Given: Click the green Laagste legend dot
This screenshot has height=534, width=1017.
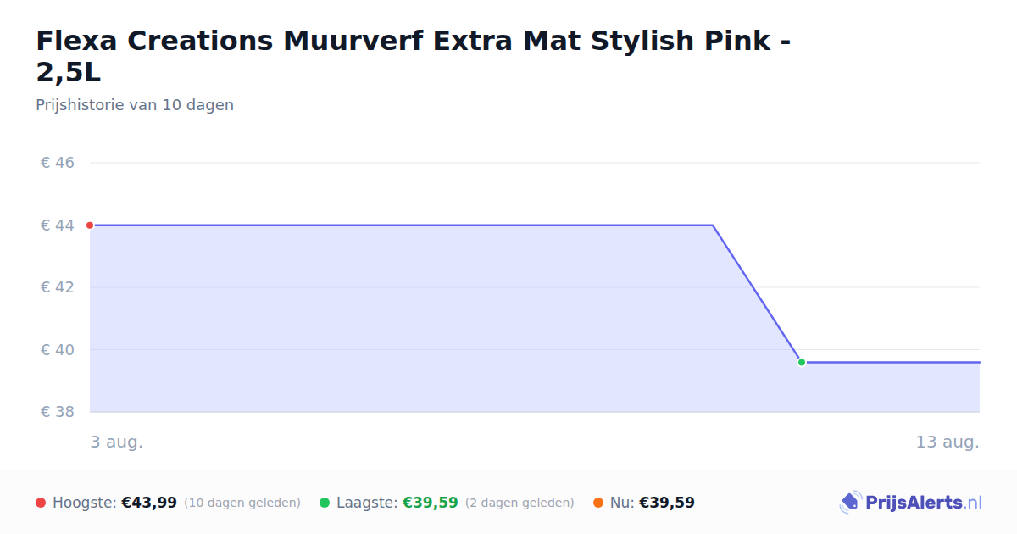Looking at the screenshot, I should click(x=325, y=503).
